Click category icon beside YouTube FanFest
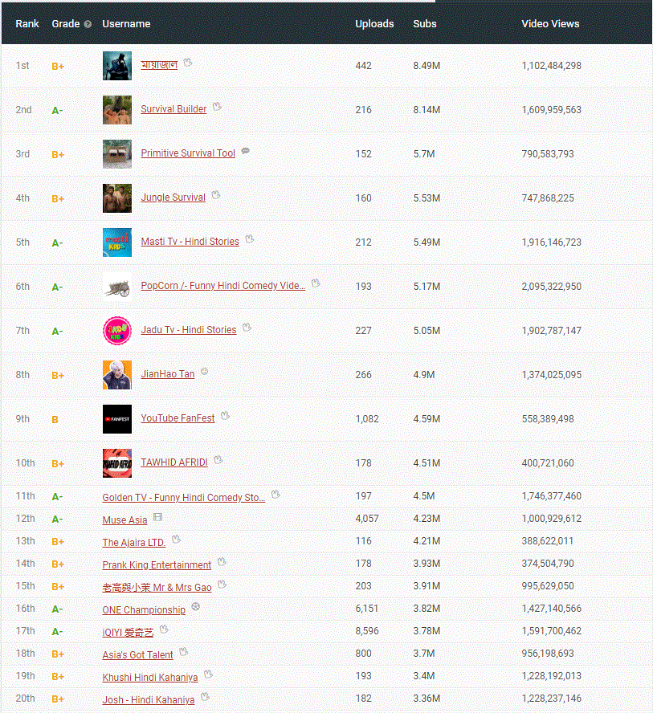 tap(225, 416)
